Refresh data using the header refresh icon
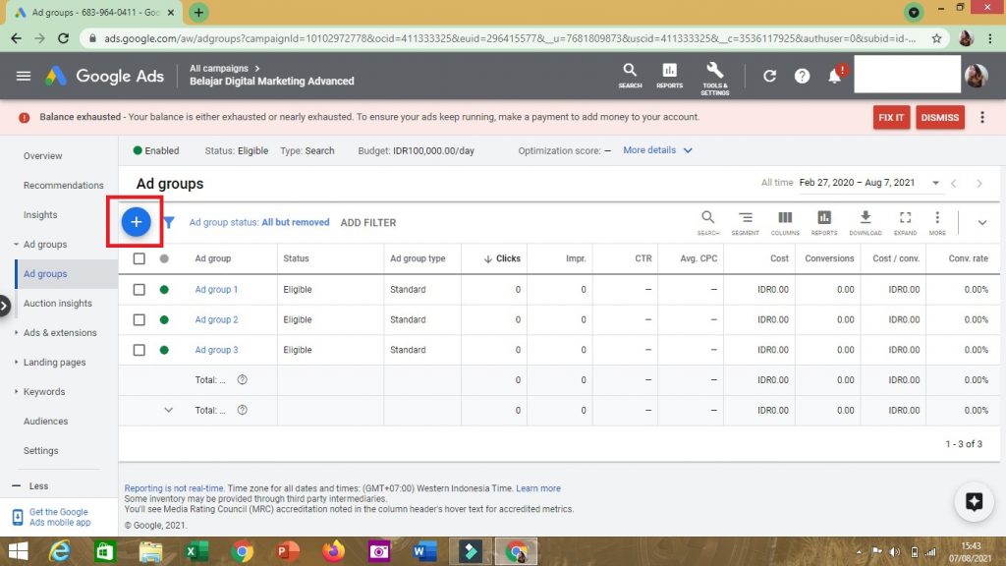This screenshot has height=566, width=1006. click(x=769, y=76)
